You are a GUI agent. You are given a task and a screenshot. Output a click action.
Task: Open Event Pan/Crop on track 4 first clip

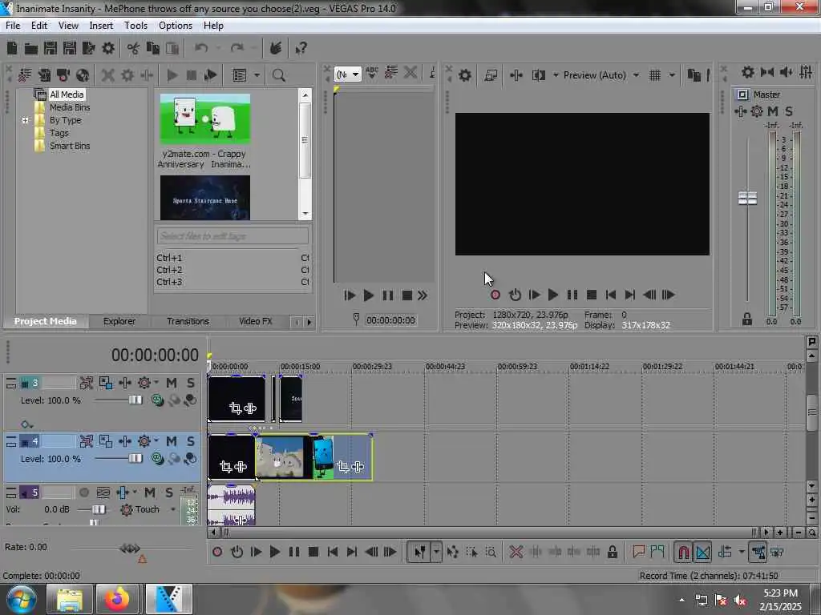pyautogui.click(x=225, y=467)
